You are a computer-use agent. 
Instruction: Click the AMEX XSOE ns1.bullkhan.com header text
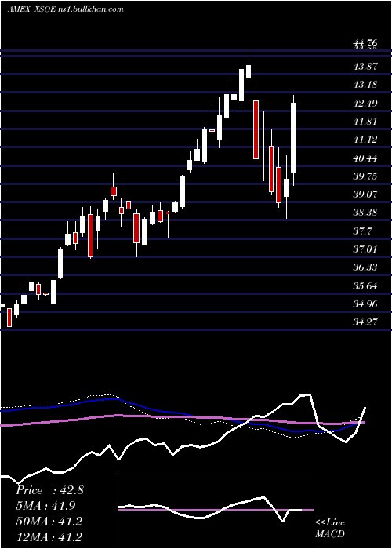(x=65, y=9)
